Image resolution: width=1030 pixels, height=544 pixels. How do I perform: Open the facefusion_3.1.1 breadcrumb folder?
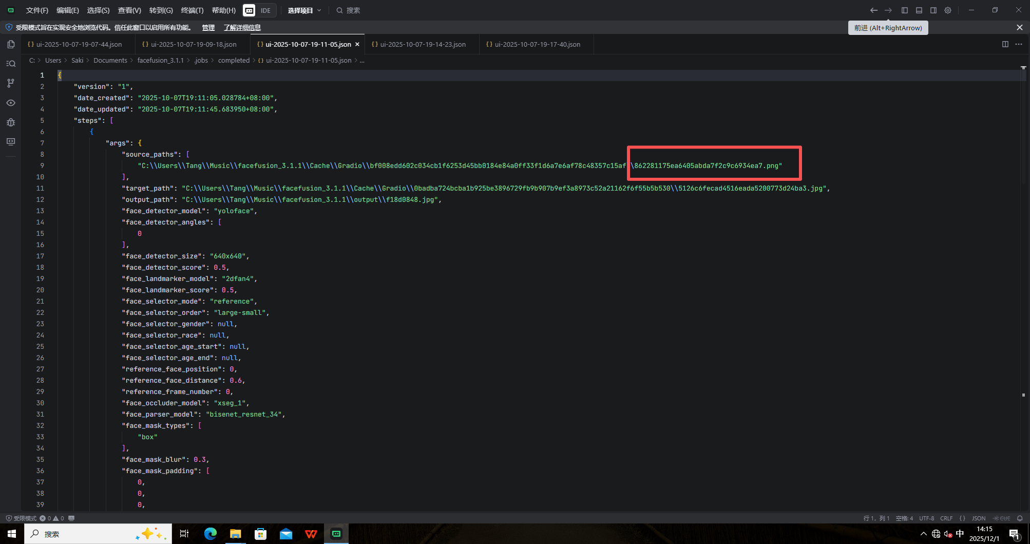click(160, 61)
